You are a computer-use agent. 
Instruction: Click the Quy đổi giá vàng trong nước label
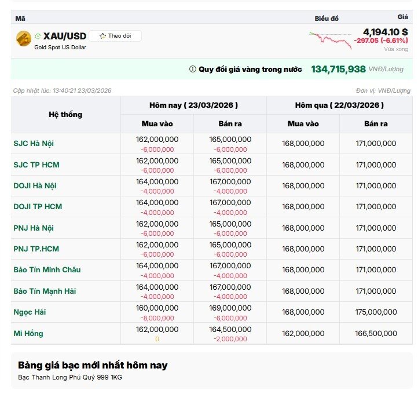coord(250,70)
